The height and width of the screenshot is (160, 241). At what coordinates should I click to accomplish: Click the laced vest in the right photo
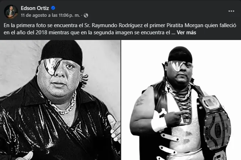click(184, 105)
